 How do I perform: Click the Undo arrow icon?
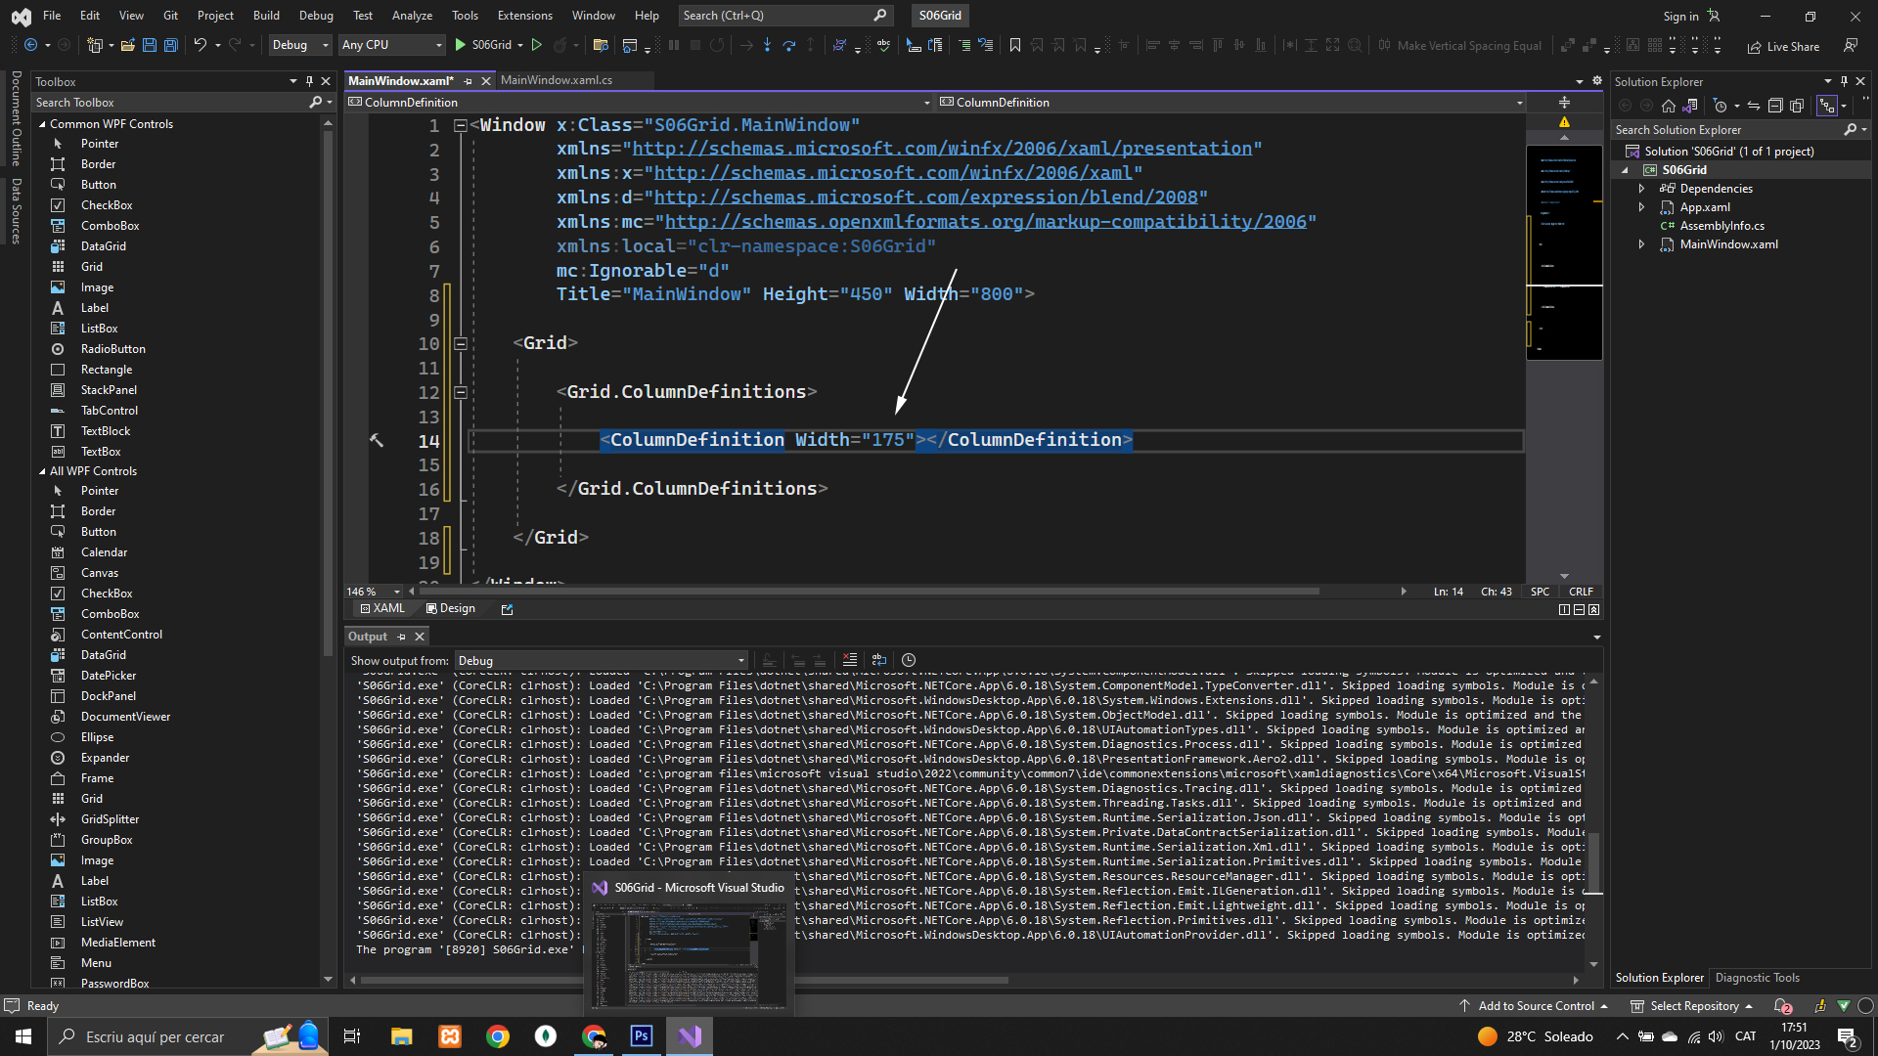coord(200,45)
